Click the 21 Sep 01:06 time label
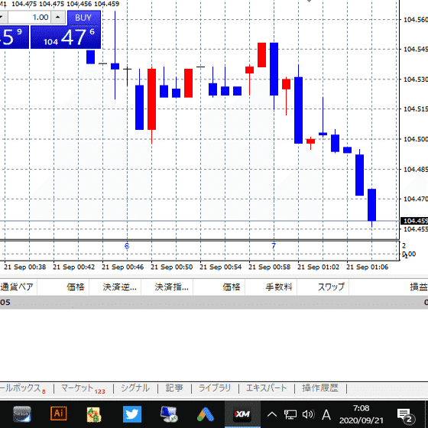 tap(367, 267)
